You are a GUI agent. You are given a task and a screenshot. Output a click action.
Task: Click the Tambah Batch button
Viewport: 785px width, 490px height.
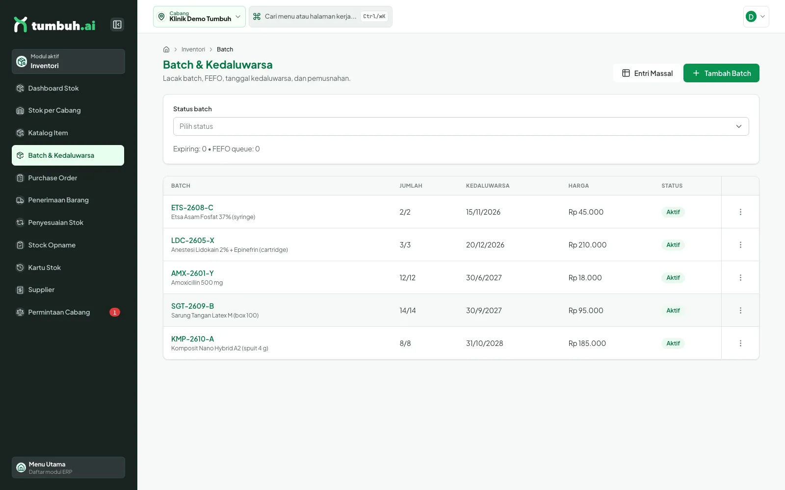(721, 73)
